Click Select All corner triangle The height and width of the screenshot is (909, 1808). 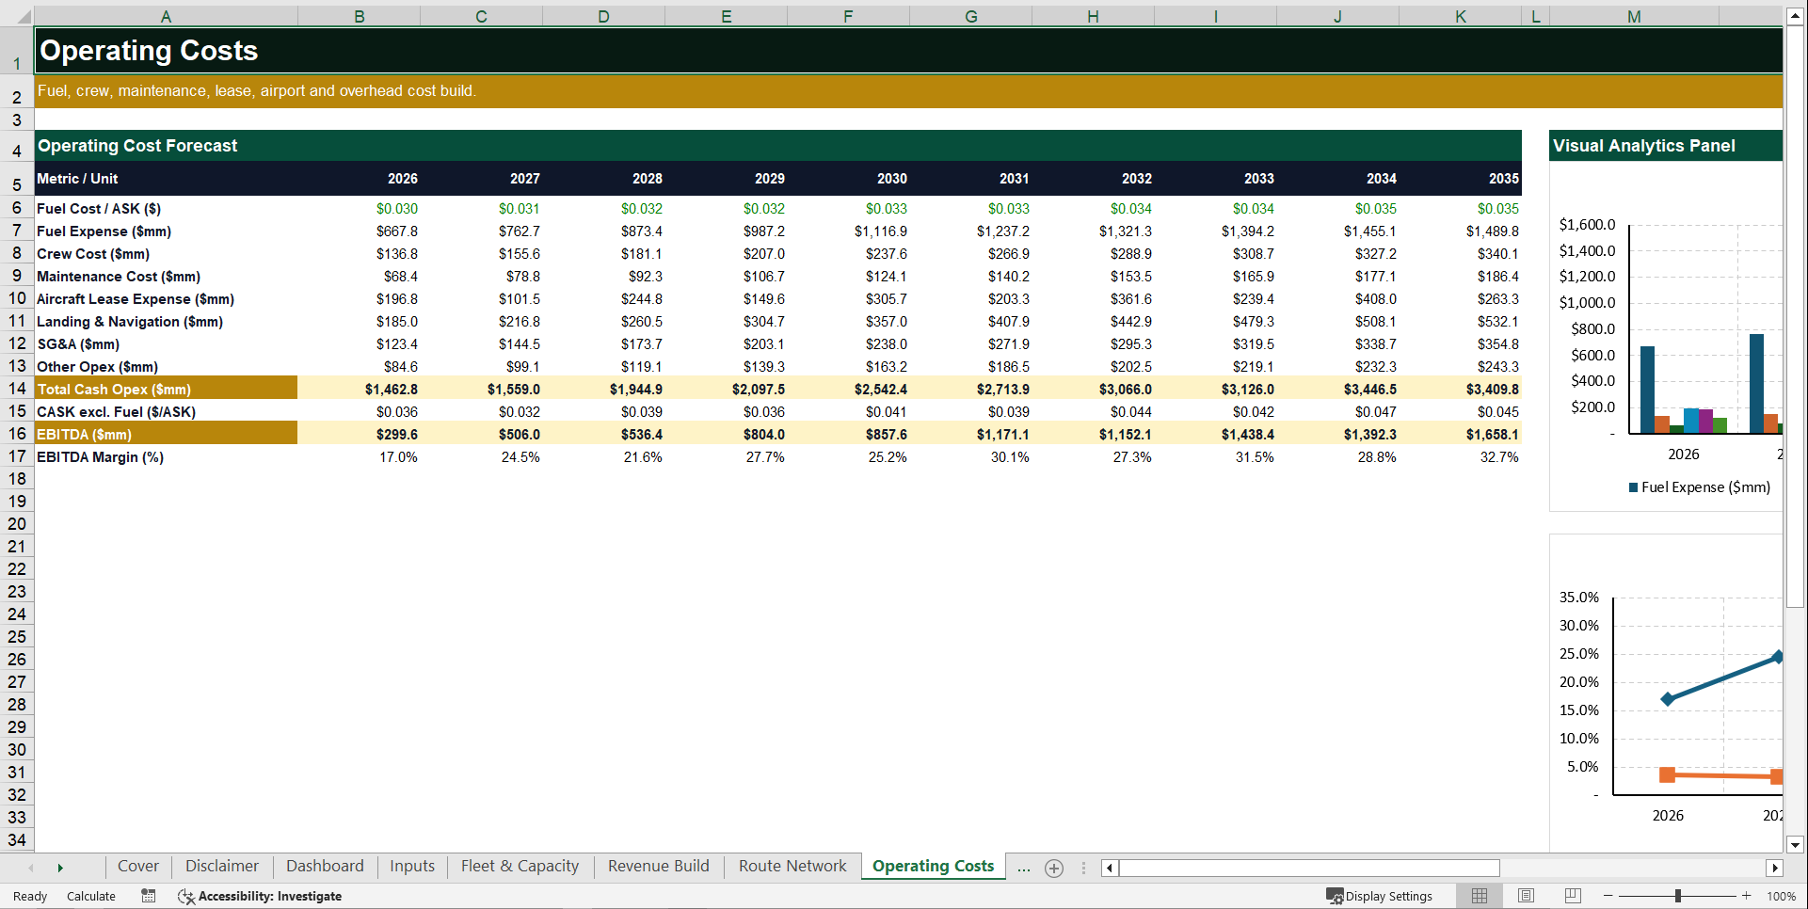(23, 16)
